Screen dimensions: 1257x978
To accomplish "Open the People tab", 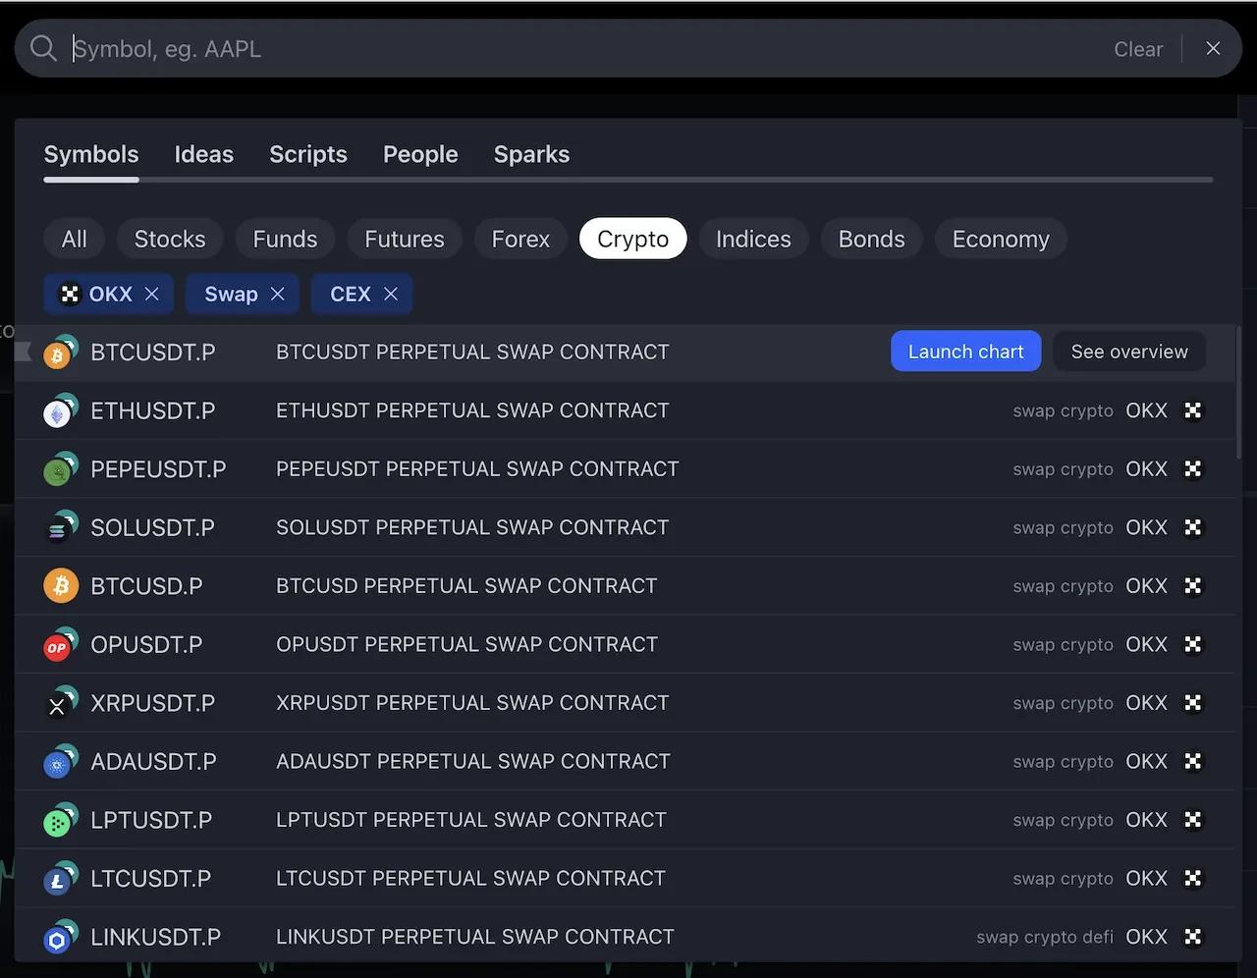I will click(x=420, y=154).
